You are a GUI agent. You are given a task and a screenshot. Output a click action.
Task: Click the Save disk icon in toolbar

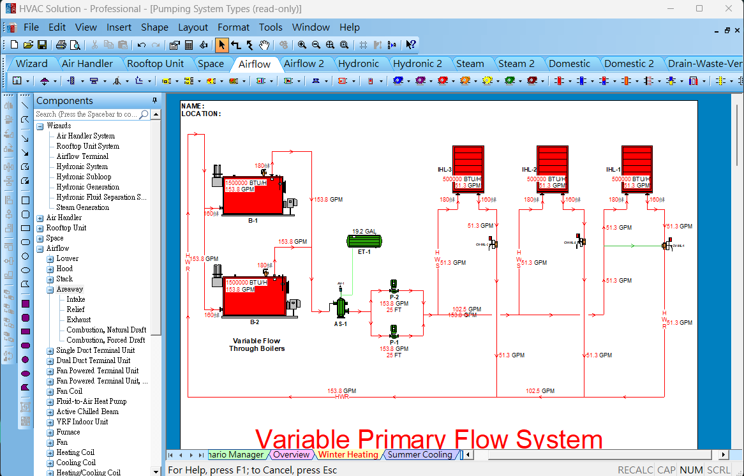42,45
